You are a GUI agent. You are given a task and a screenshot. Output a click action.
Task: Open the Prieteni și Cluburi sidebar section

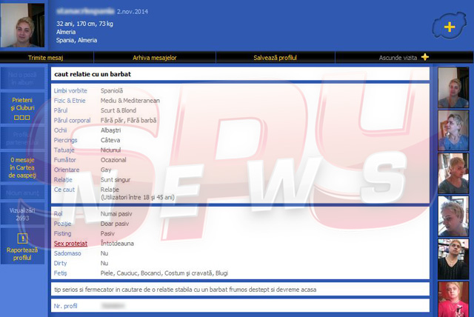pyautogui.click(x=22, y=104)
